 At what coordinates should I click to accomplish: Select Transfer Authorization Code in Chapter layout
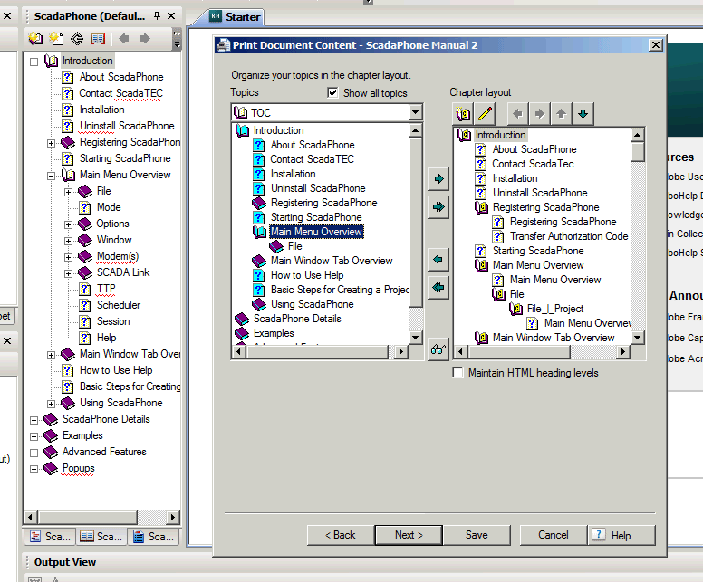569,236
